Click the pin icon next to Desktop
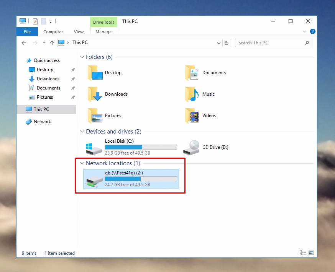The height and width of the screenshot is (272, 335). pyautogui.click(x=73, y=70)
